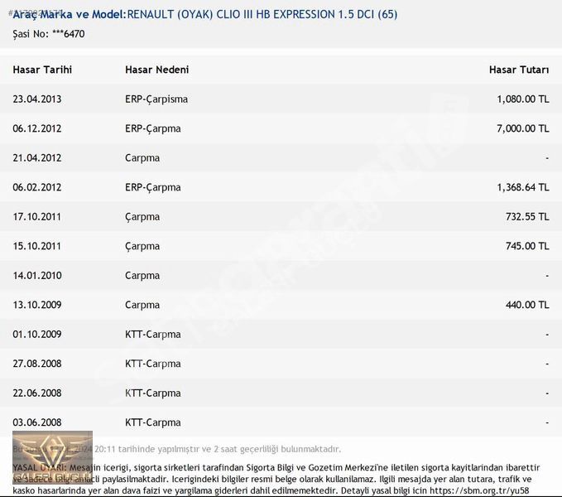
Task: Select the date 01.10.2009
Action: click(37, 334)
